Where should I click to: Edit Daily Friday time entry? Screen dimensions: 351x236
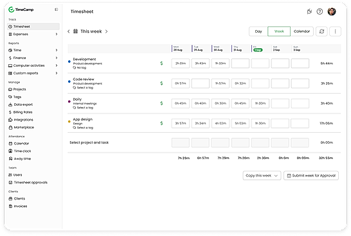pos(260,103)
